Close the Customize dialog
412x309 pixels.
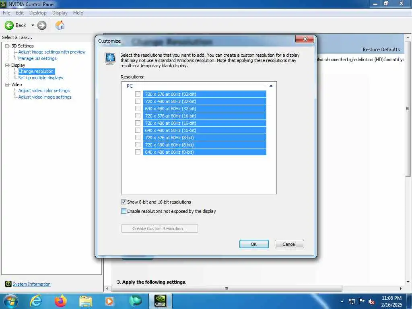point(305,39)
